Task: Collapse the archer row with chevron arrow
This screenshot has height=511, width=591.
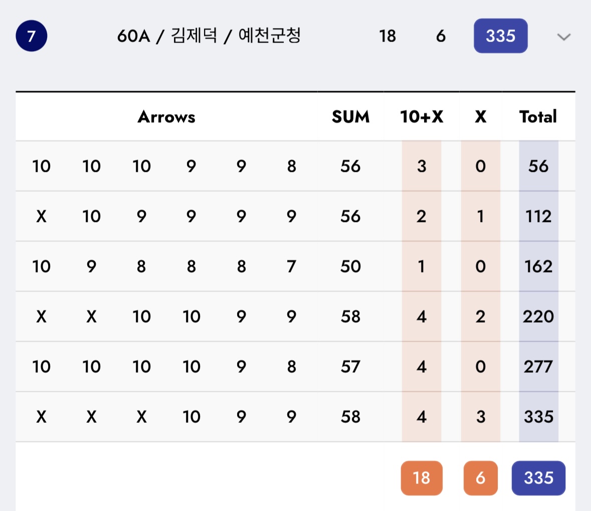Action: point(563,37)
